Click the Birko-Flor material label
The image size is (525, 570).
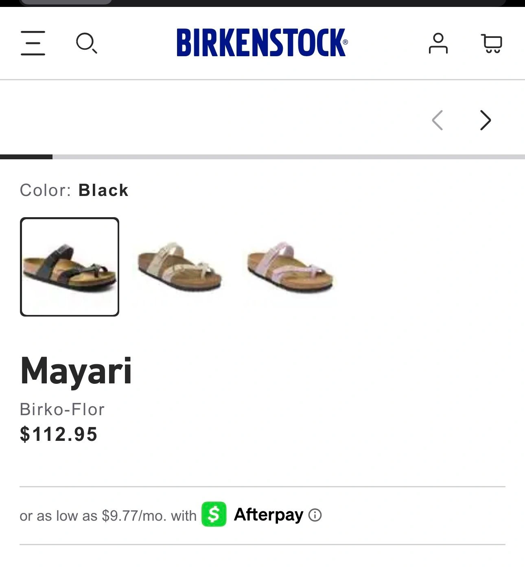(62, 409)
